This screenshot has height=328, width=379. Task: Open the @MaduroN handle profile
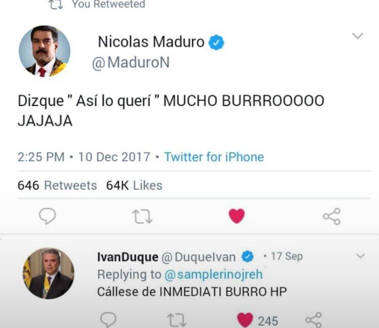point(131,63)
